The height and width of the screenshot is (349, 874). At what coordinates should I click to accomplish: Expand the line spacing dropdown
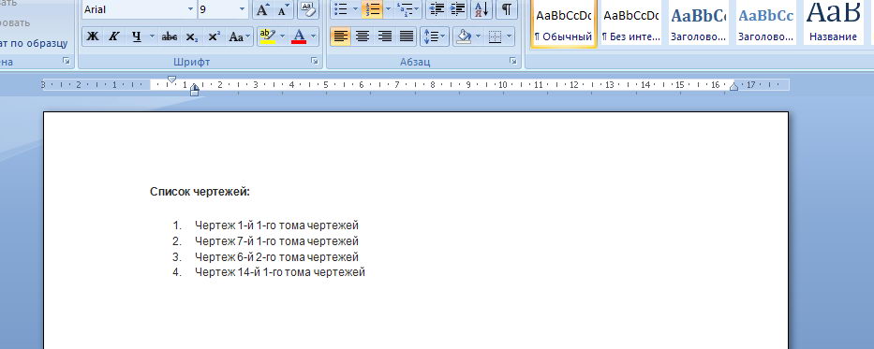[x=442, y=36]
